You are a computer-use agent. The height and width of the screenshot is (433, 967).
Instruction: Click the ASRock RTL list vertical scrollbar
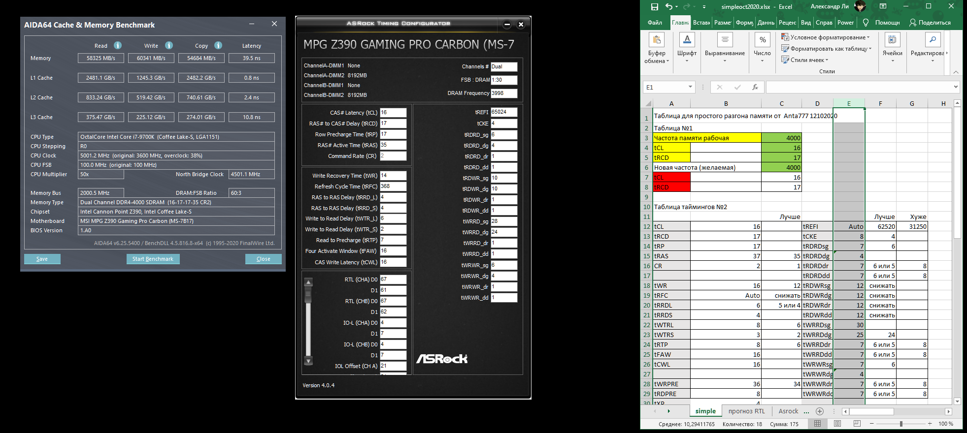click(x=308, y=322)
